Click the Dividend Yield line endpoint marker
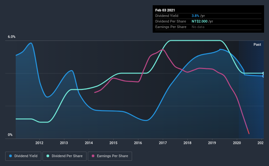The image size is (269, 166). (263, 76)
